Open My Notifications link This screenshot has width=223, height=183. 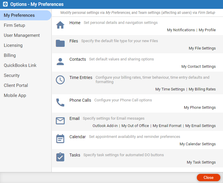tap(181, 30)
